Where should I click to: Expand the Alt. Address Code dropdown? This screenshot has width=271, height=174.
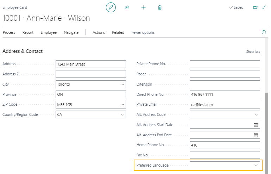coord(256,114)
